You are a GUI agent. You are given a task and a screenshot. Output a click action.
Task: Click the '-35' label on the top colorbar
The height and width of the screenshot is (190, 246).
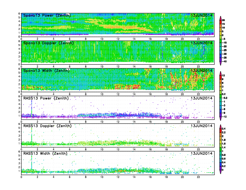point(224,58)
